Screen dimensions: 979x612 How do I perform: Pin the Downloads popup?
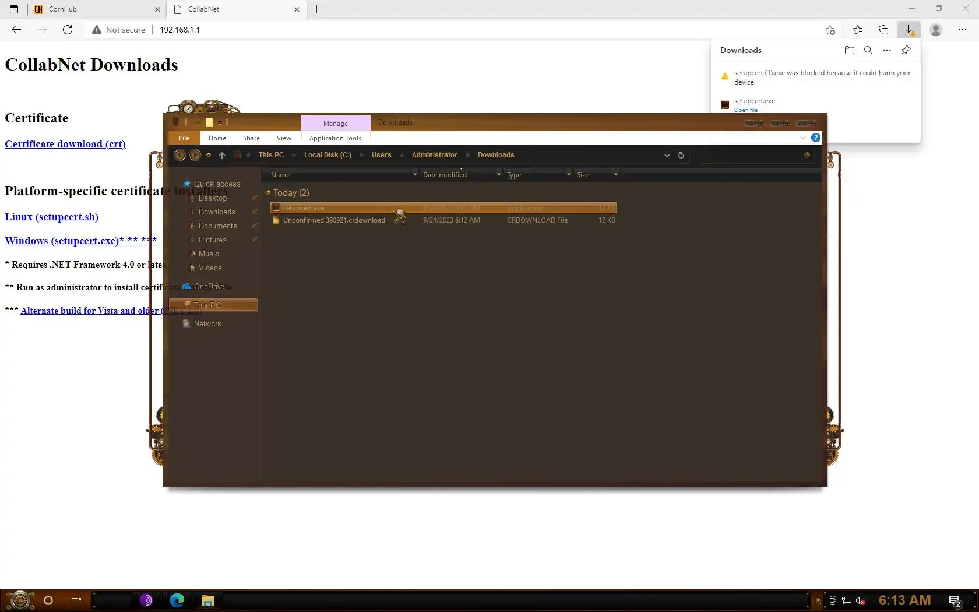(906, 50)
